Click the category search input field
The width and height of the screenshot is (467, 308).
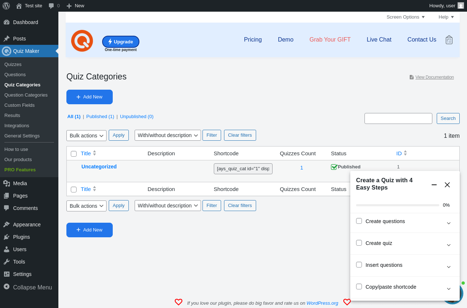coord(398,118)
